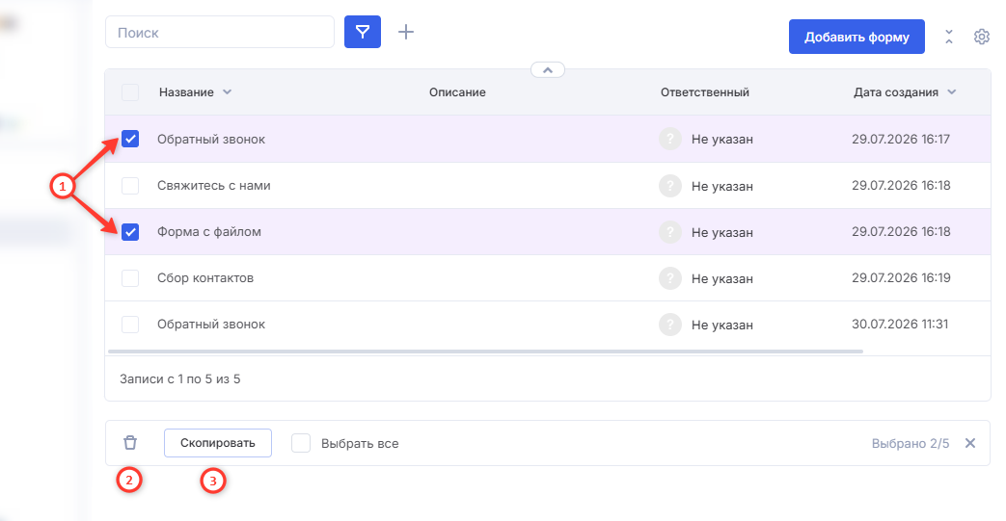Click date 30.07.2026 11:31
The width and height of the screenshot is (1006, 521).
tap(900, 325)
